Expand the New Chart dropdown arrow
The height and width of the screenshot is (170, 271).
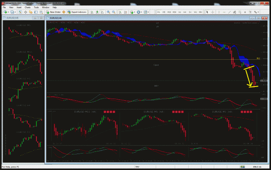click(8, 12)
